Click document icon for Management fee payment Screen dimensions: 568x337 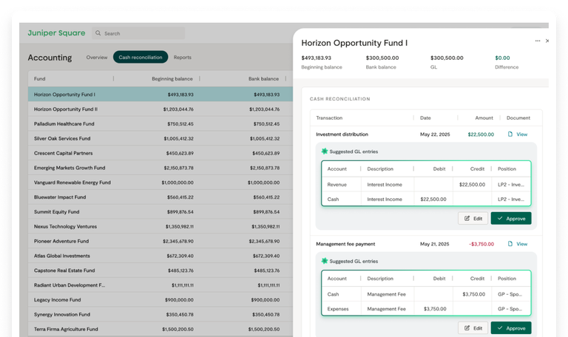[x=510, y=244]
